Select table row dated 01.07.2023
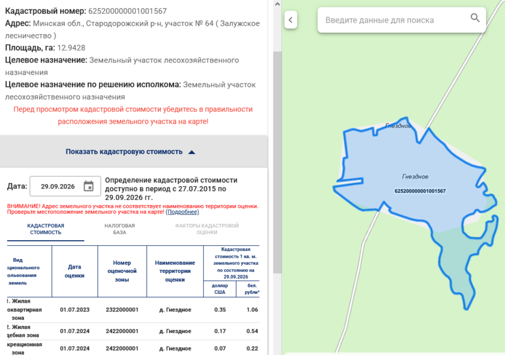Viewport: 505px width, 355px height. [133, 310]
